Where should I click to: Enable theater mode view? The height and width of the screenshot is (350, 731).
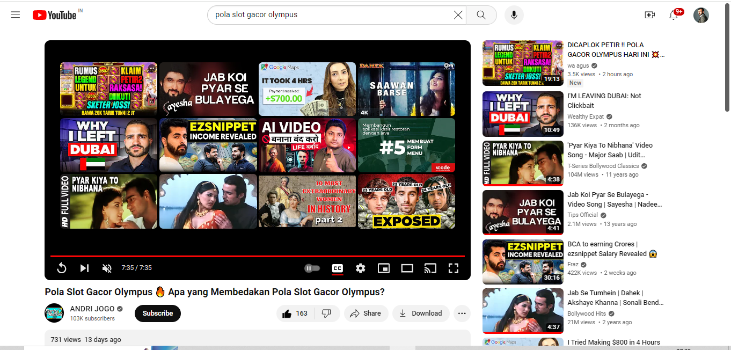pyautogui.click(x=407, y=268)
